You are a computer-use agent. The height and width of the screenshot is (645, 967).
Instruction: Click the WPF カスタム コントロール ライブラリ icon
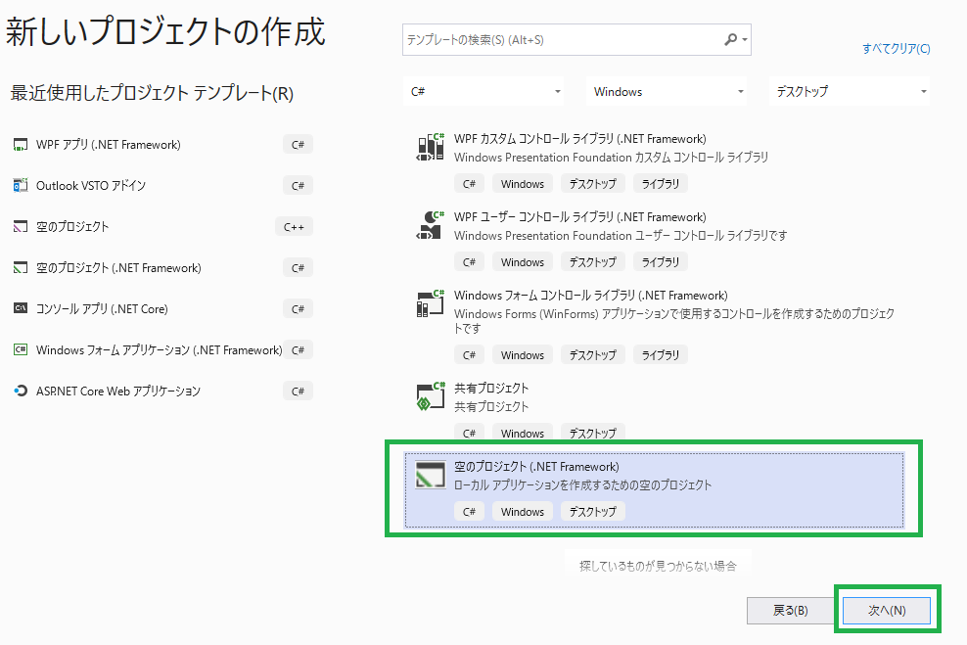point(431,148)
